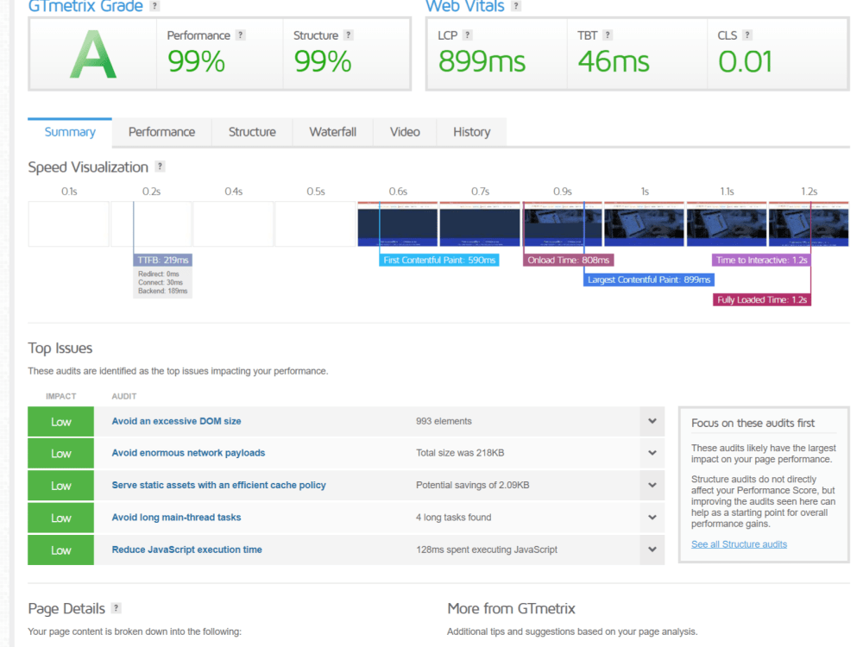Expand the JavaScript execution time audit
This screenshot has height=647, width=863.
pos(652,550)
